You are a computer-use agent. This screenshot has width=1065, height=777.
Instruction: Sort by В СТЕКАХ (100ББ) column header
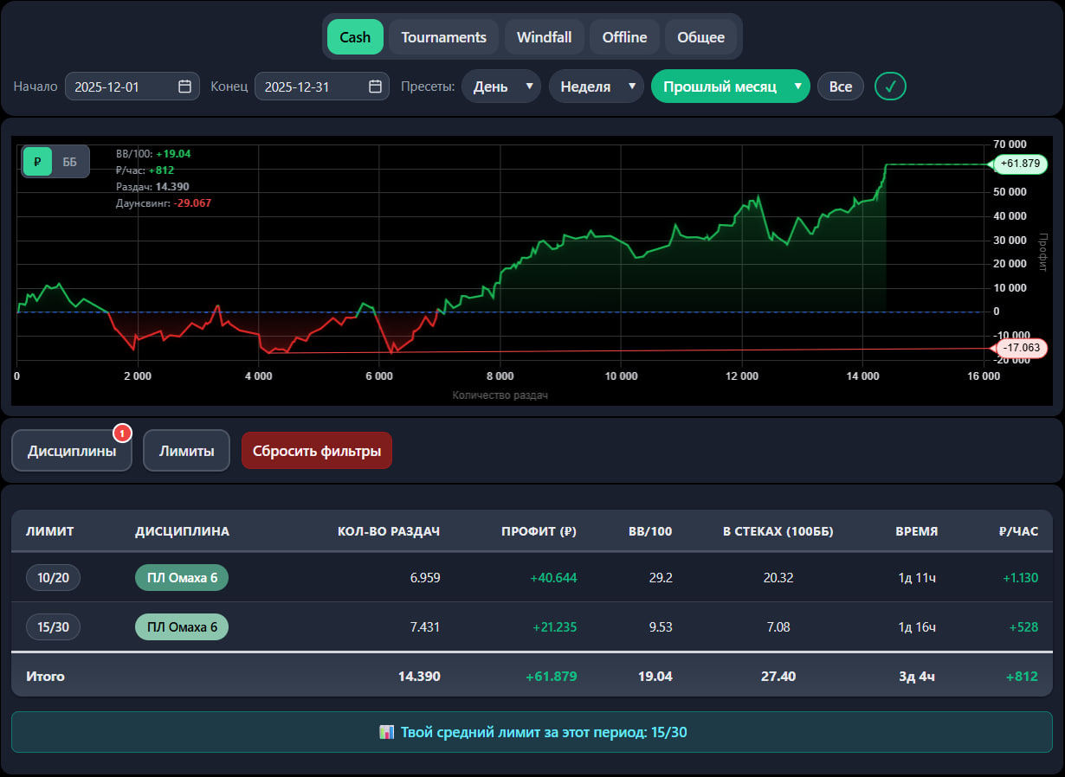pos(778,531)
